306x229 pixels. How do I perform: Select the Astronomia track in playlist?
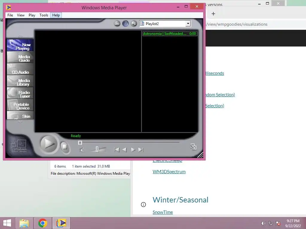click(170, 34)
